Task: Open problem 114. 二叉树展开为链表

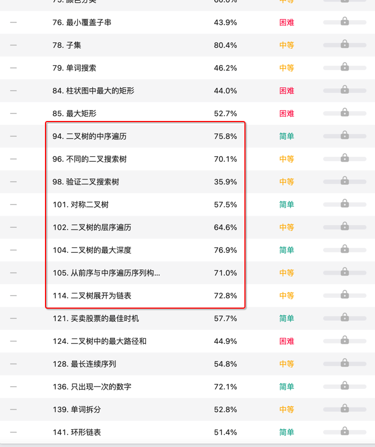Action: pyautogui.click(x=89, y=296)
